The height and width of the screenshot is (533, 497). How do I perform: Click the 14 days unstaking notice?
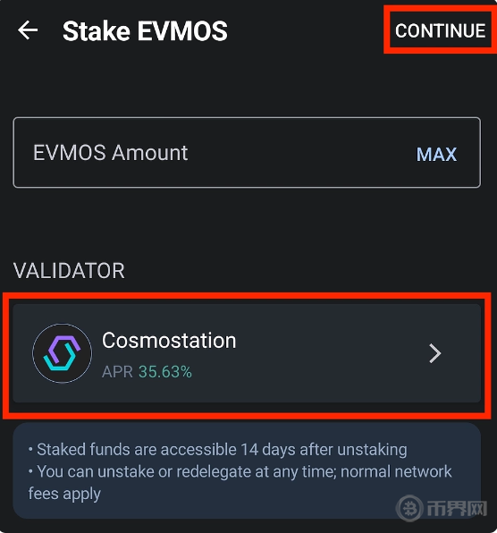pyautogui.click(x=218, y=449)
